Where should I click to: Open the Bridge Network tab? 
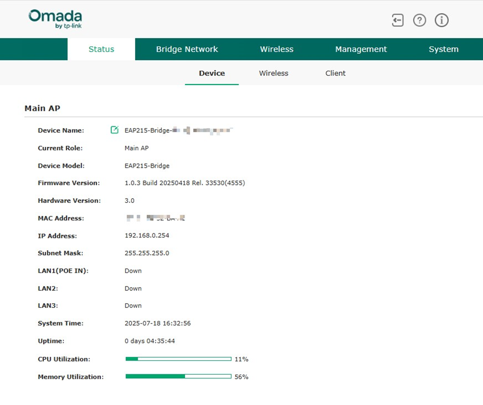click(187, 49)
